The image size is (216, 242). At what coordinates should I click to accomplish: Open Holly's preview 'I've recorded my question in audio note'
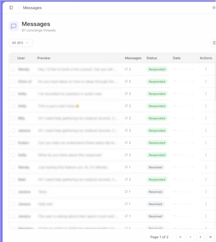point(70,94)
